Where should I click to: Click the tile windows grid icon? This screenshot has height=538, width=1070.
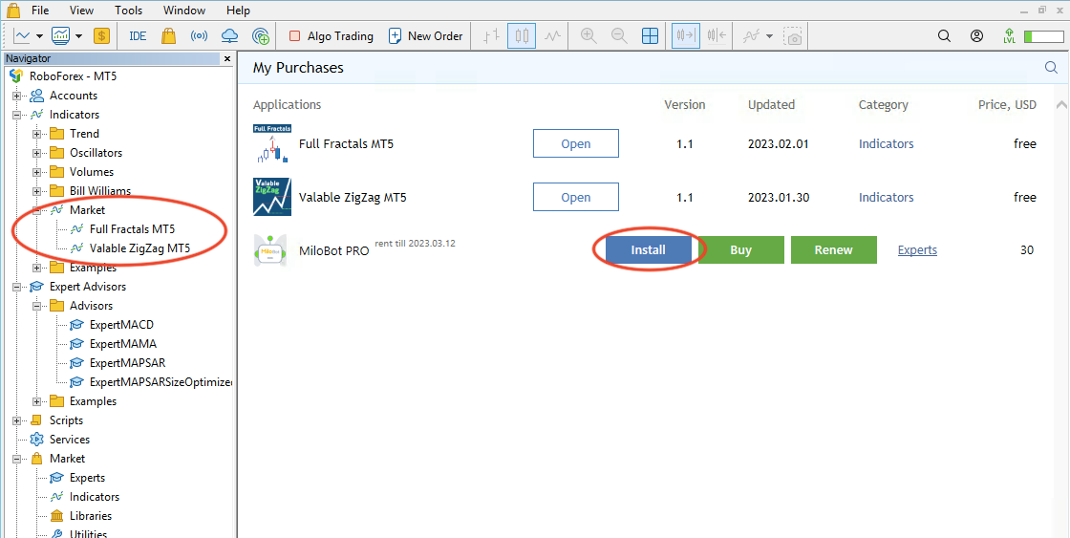click(x=650, y=36)
